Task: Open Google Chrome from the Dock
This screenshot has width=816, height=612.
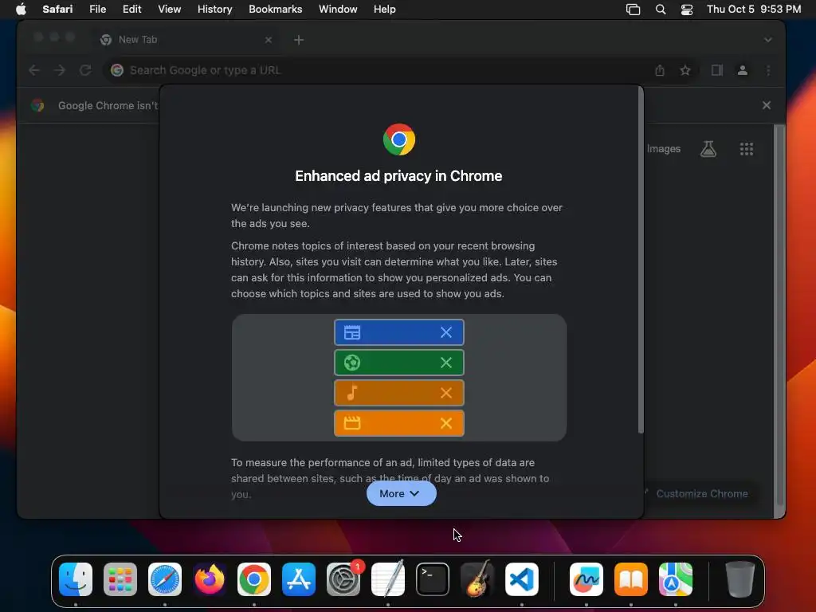Action: pyautogui.click(x=254, y=579)
